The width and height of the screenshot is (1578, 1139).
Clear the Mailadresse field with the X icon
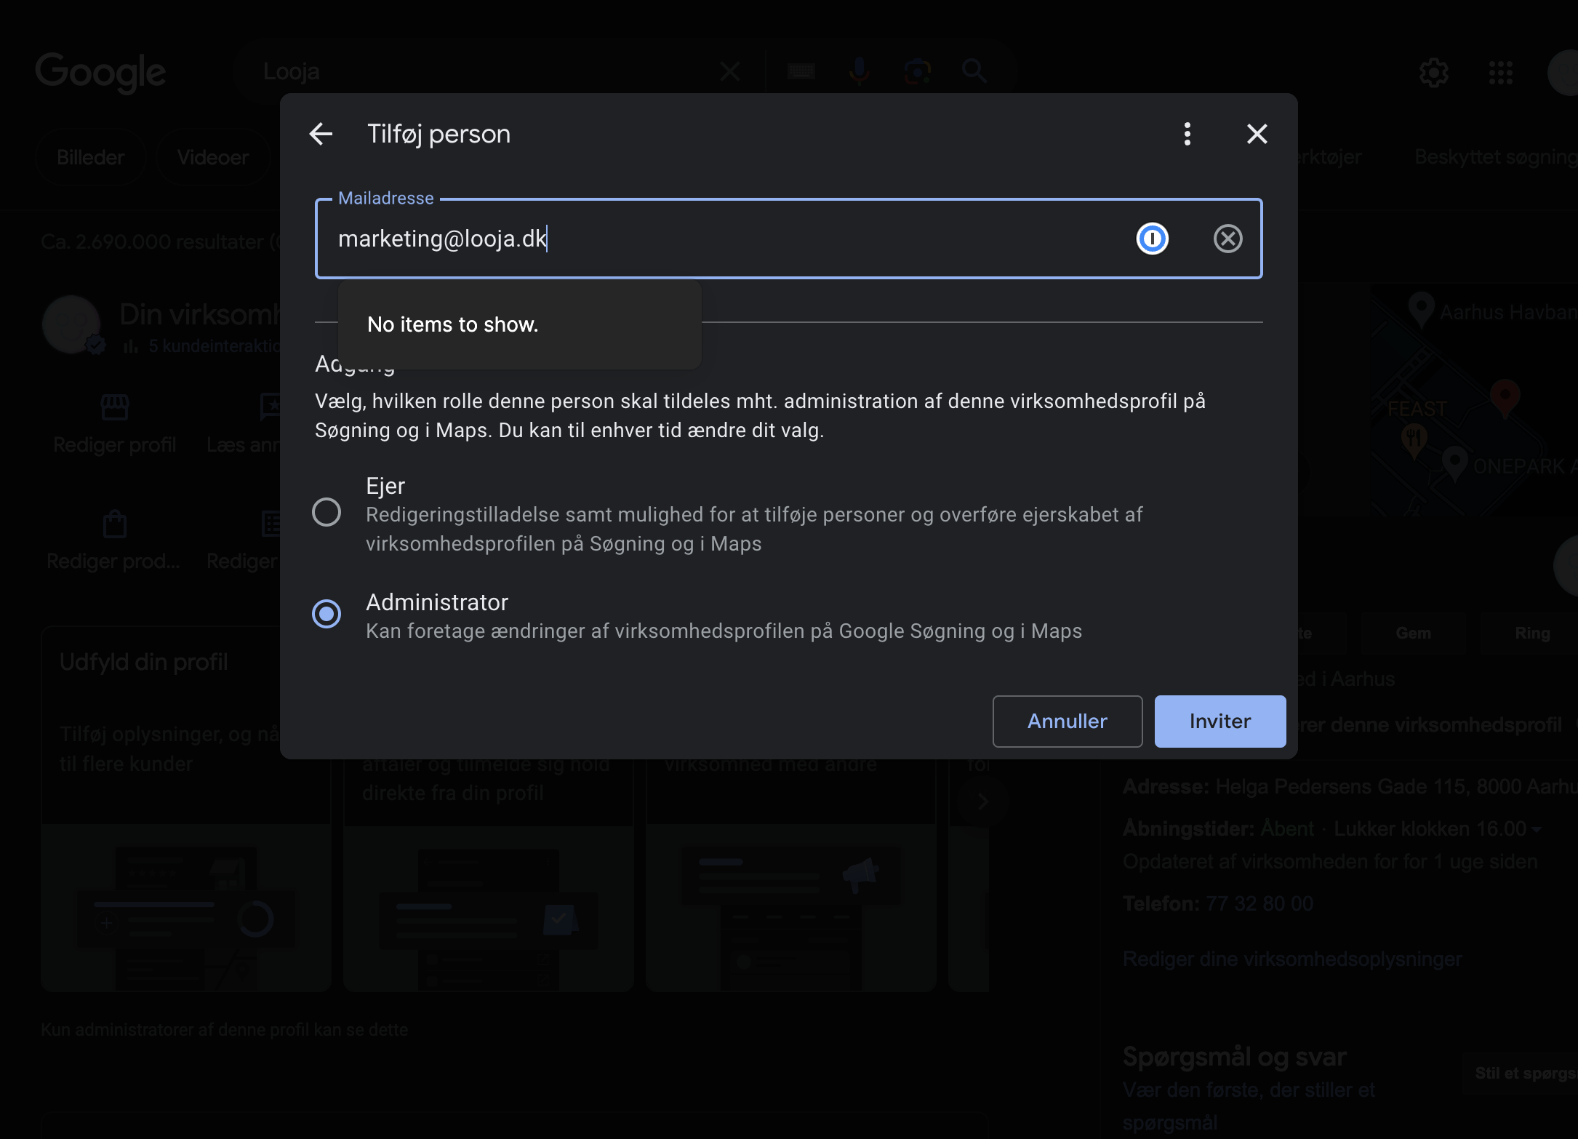(x=1227, y=239)
